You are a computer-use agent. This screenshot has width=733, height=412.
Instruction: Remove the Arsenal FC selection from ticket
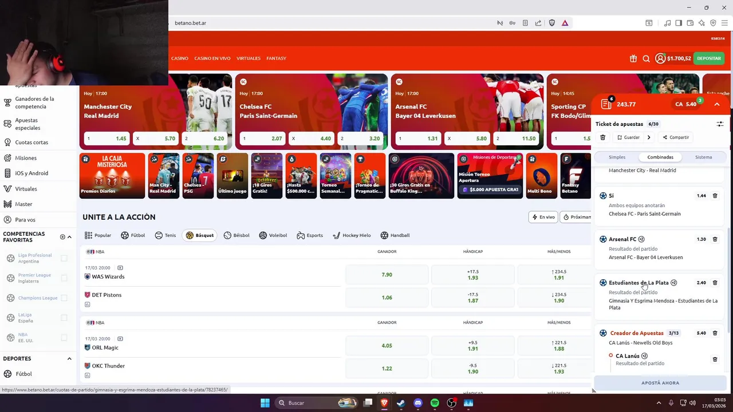[x=715, y=239]
